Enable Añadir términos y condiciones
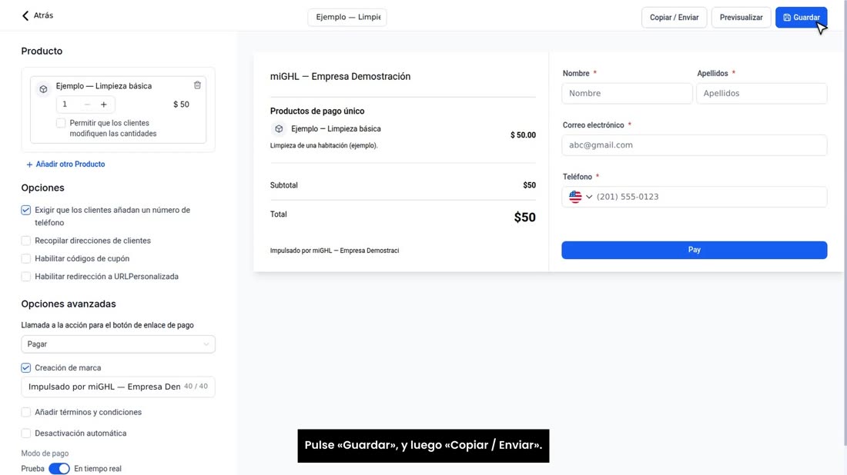The height and width of the screenshot is (475, 847). click(x=26, y=412)
